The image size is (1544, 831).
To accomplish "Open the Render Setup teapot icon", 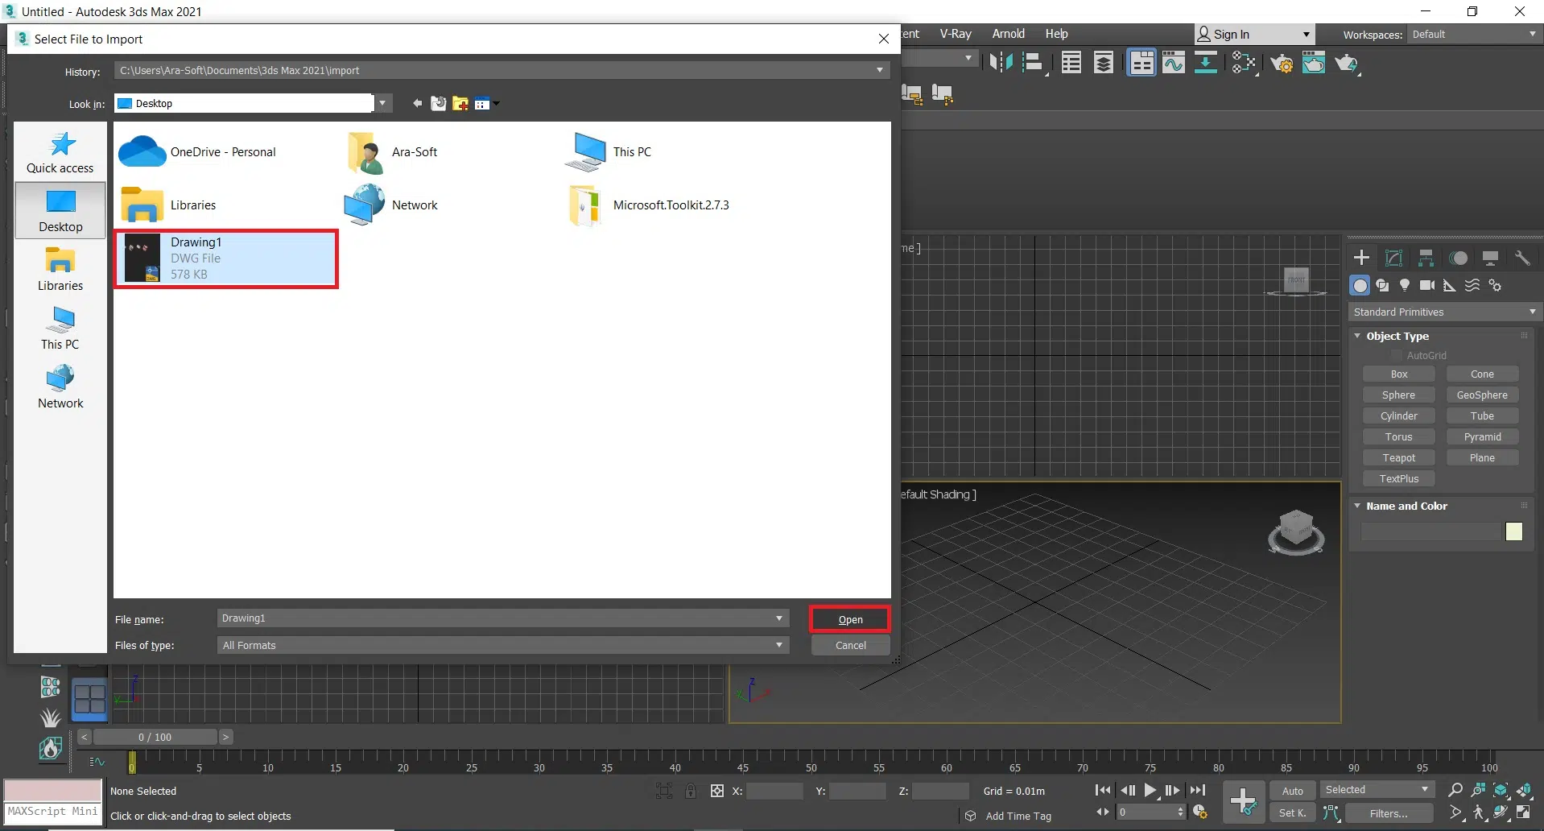I will coord(1282,64).
